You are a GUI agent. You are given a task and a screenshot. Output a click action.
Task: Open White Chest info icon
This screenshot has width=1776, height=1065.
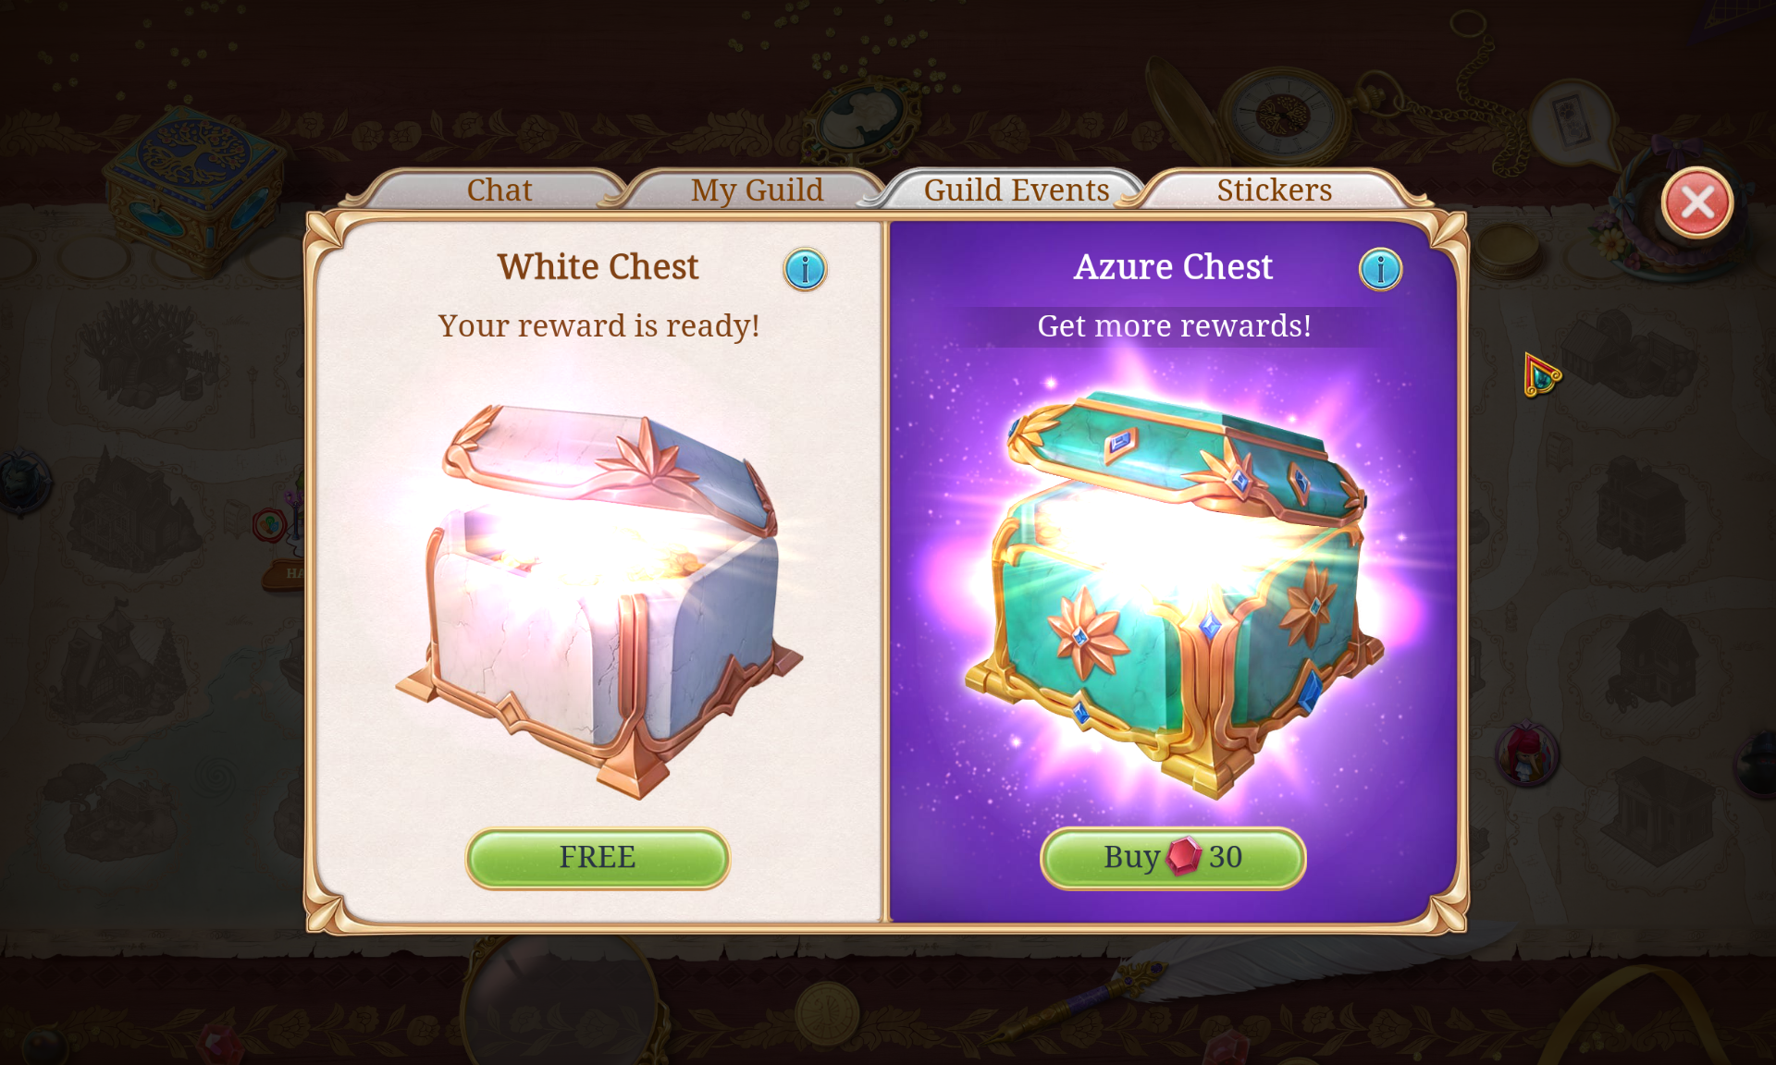[805, 270]
